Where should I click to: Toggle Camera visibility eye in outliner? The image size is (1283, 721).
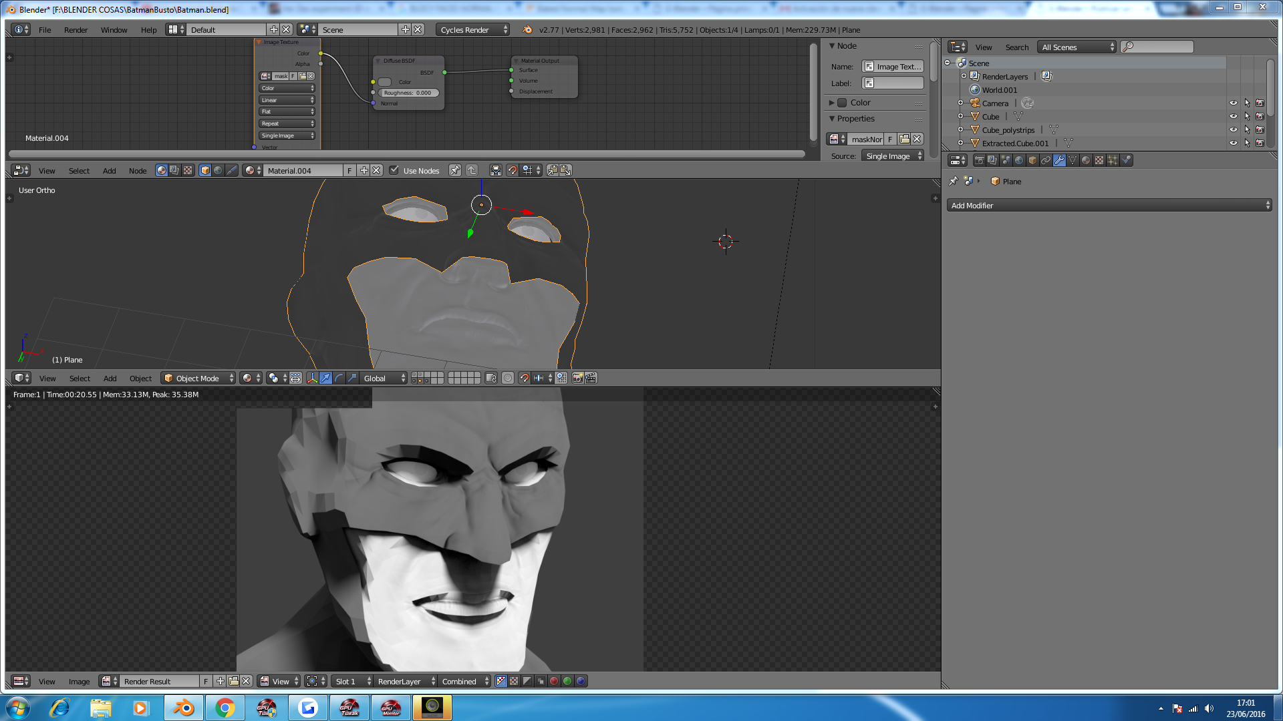coord(1234,103)
